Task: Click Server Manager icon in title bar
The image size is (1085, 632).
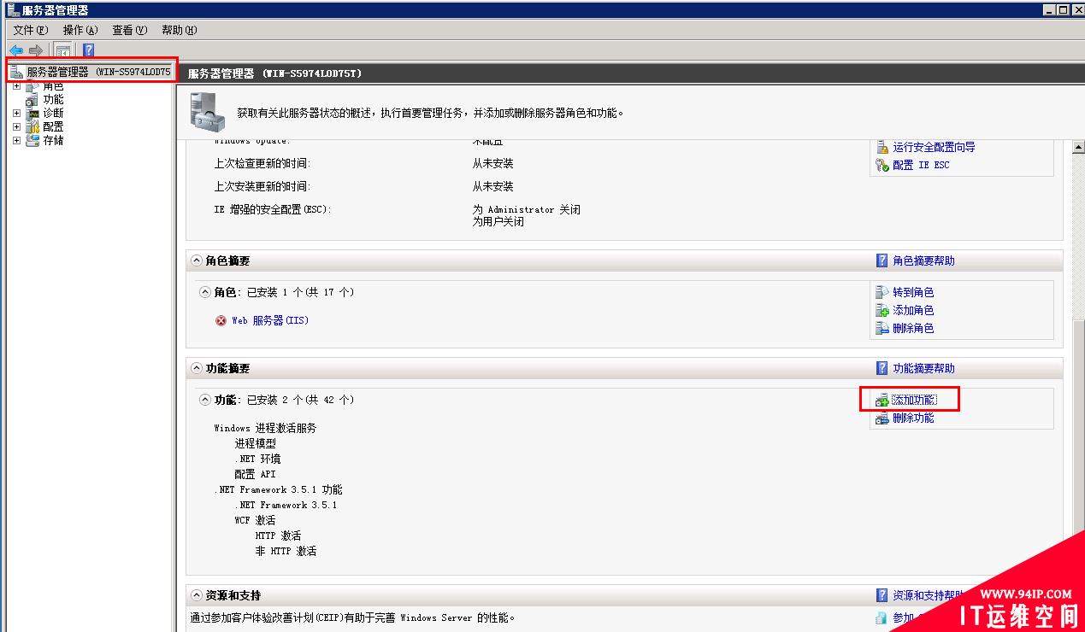Action: click(x=13, y=9)
